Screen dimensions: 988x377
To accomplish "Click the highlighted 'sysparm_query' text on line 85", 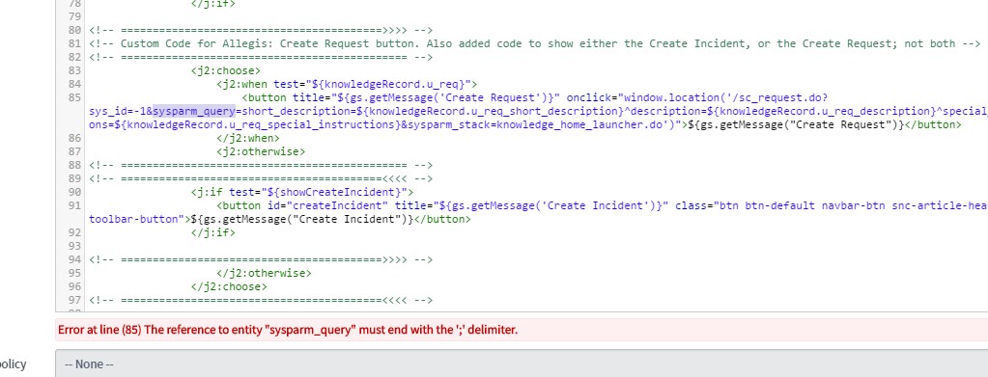I will click(x=194, y=112).
